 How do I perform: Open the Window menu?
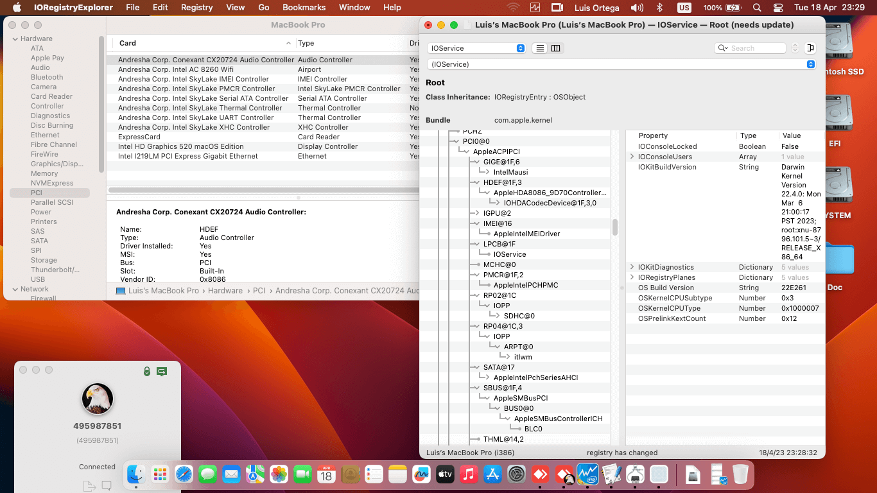click(354, 8)
